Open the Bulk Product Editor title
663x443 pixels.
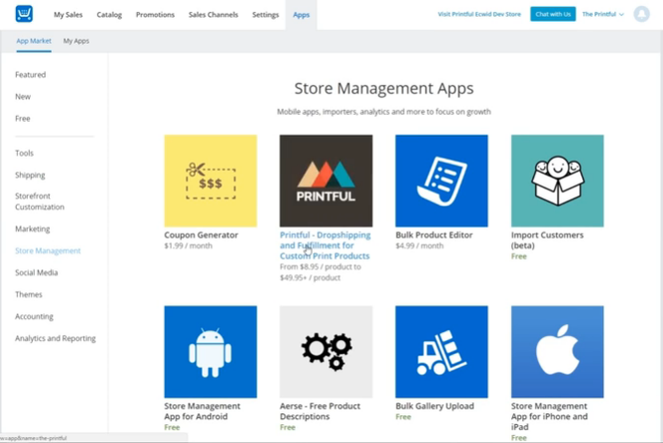[x=434, y=235]
